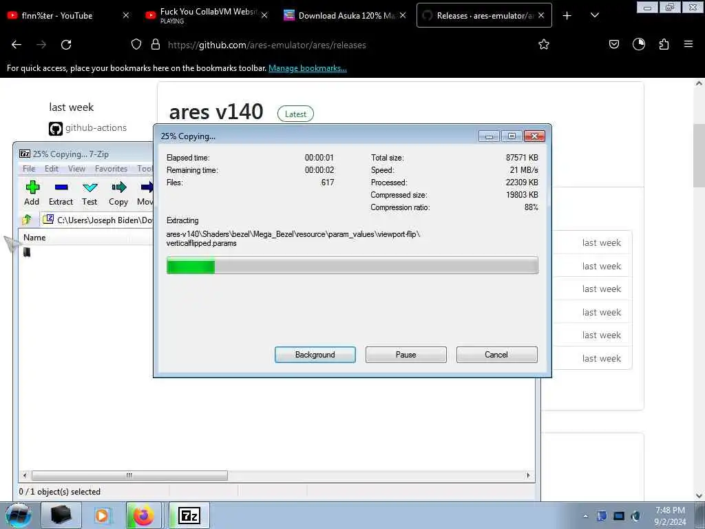Image resolution: width=705 pixels, height=529 pixels.
Task: Show hidden system tray icons
Action: tap(585, 517)
